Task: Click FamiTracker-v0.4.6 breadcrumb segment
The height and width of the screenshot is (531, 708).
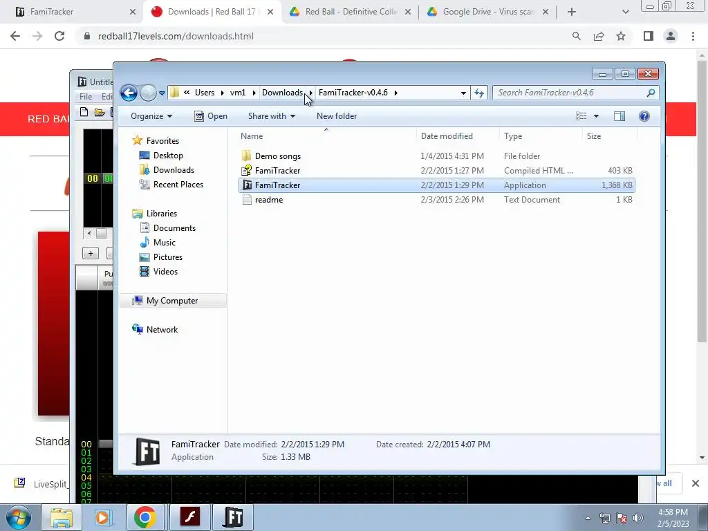Action: coord(353,93)
